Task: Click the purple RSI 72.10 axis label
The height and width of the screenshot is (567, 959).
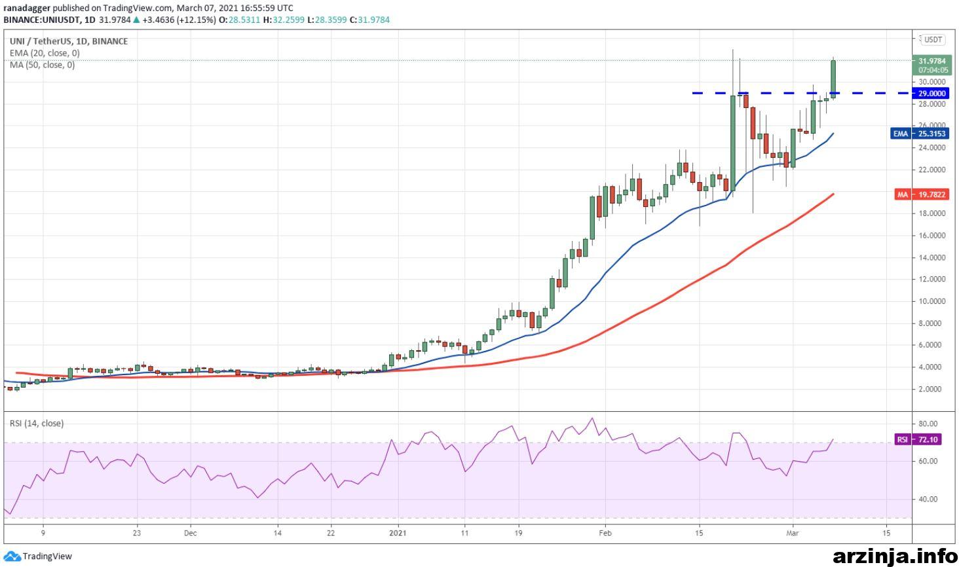Action: (918, 439)
